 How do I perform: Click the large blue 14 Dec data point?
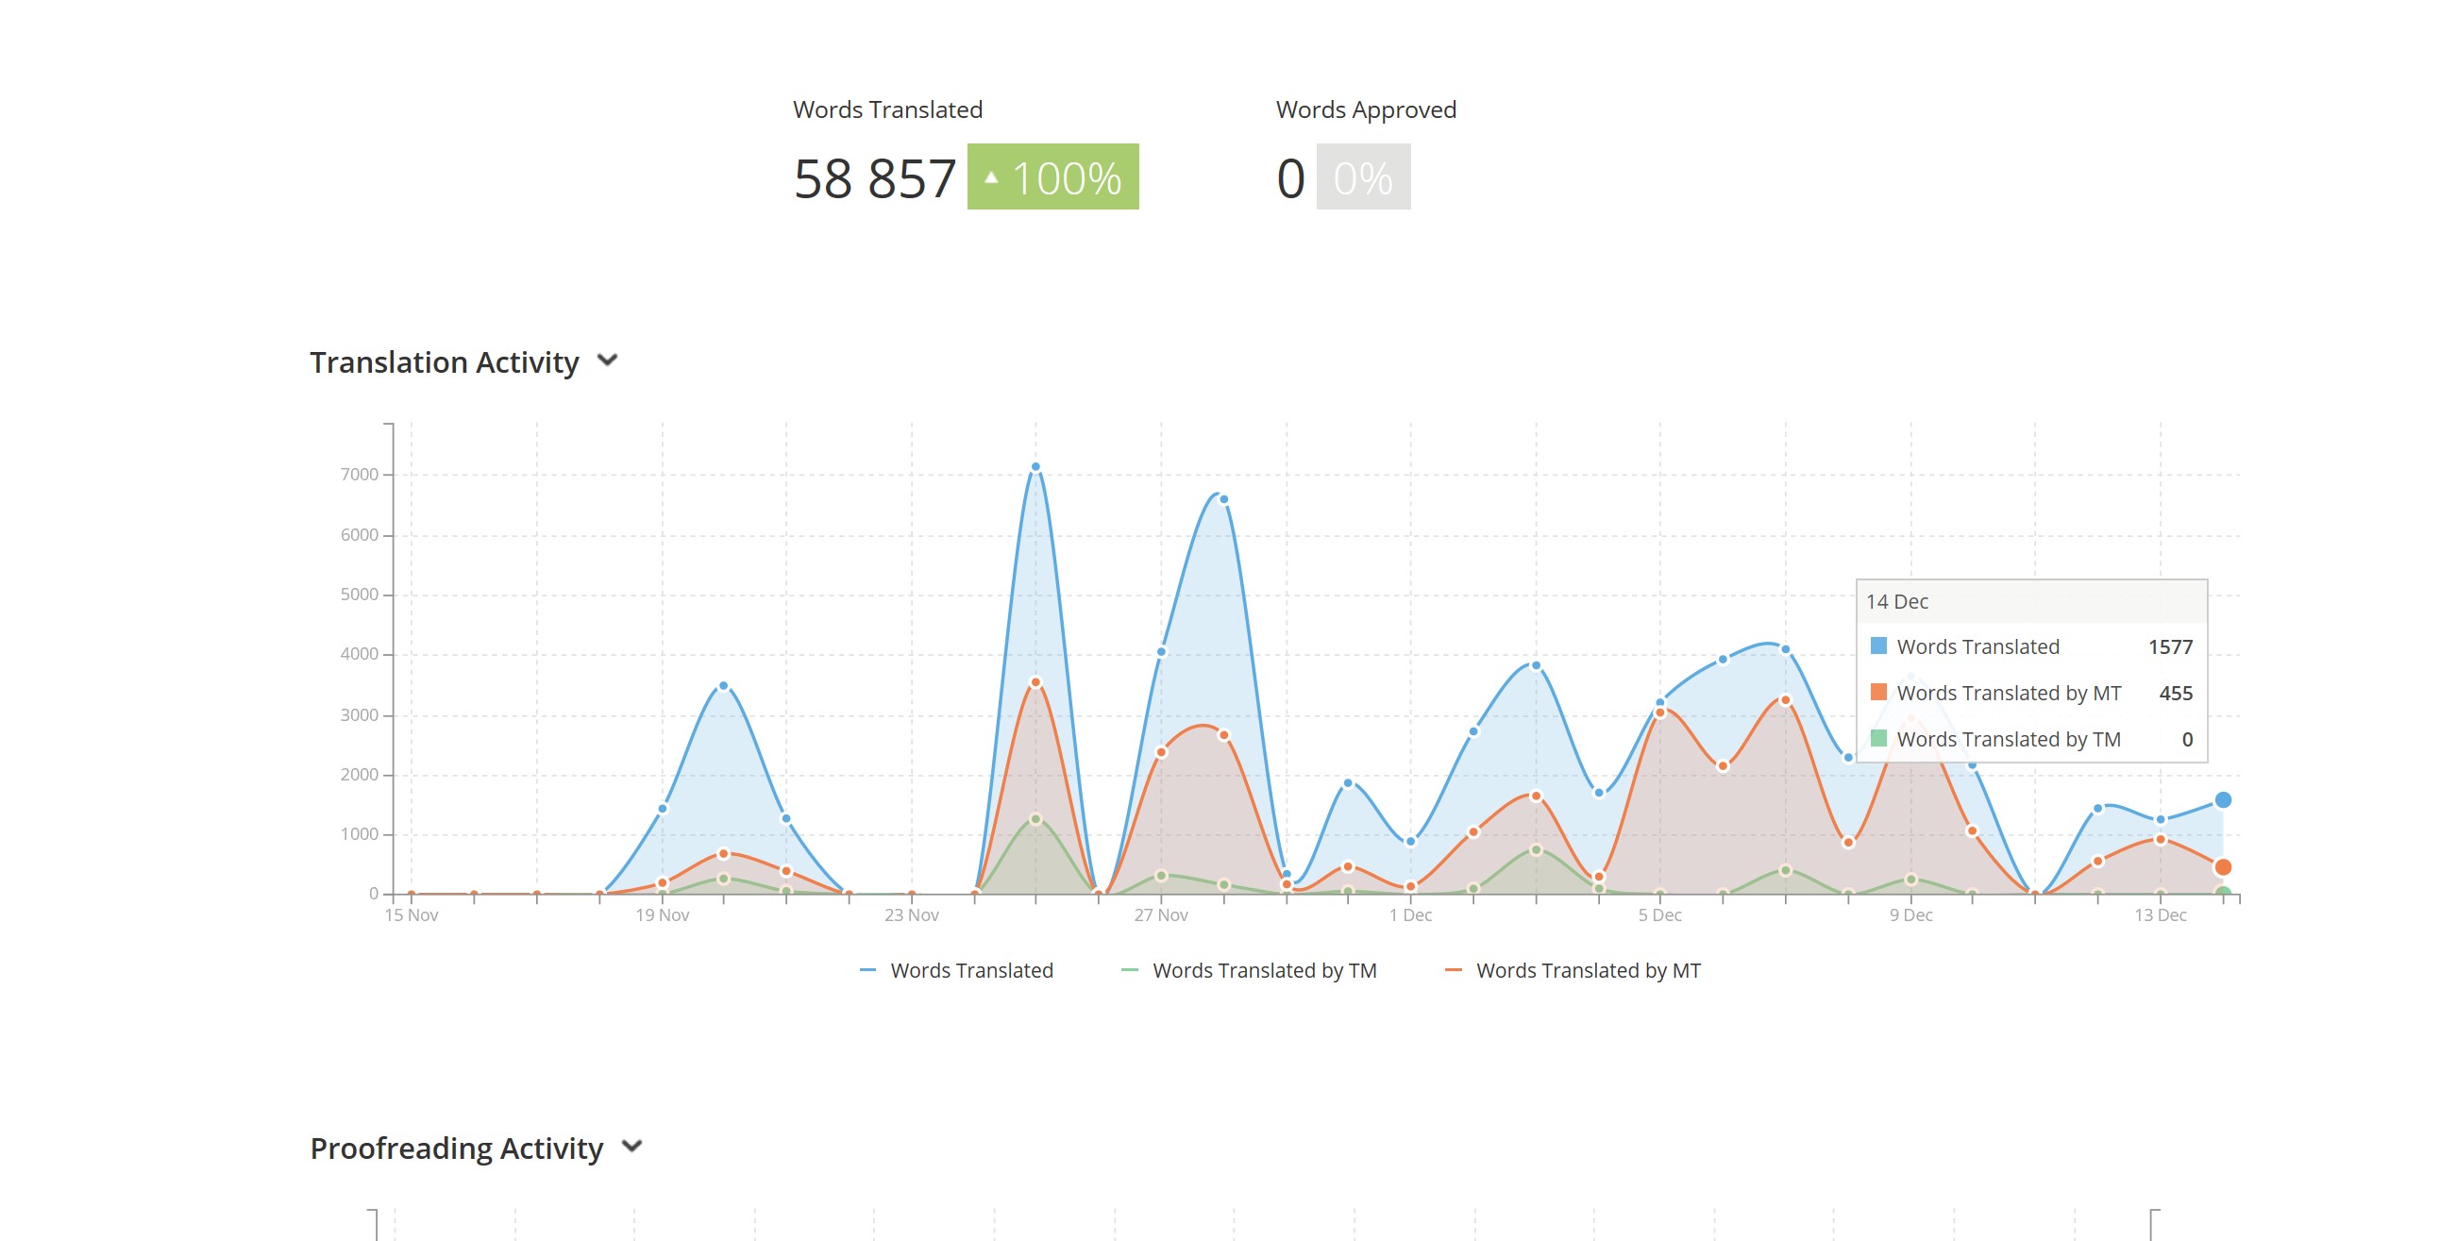2222,799
